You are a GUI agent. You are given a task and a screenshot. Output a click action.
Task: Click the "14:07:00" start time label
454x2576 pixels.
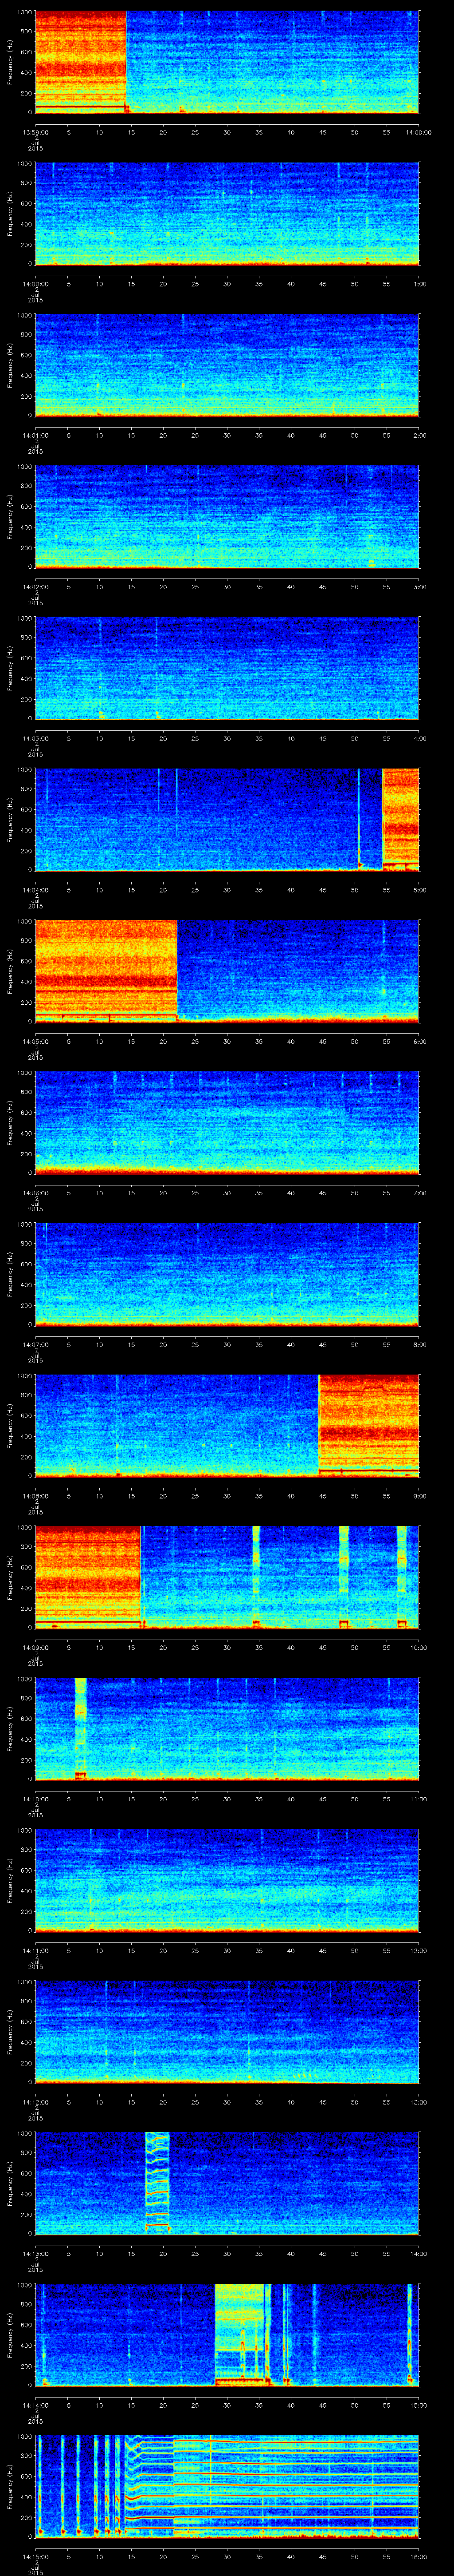point(35,1344)
